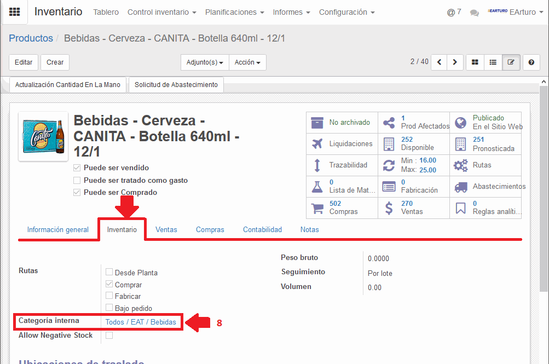Toggle Bajo pedido route checkbox
The image size is (549, 364).
[x=109, y=308]
